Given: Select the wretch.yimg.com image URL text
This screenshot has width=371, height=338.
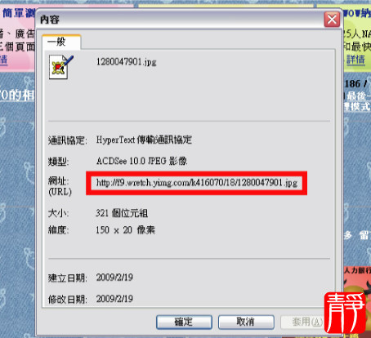Looking at the screenshot, I should point(197,183).
